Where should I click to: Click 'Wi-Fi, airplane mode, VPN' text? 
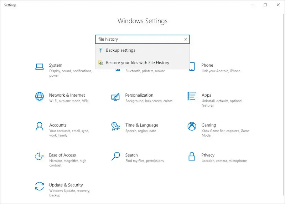69,101
